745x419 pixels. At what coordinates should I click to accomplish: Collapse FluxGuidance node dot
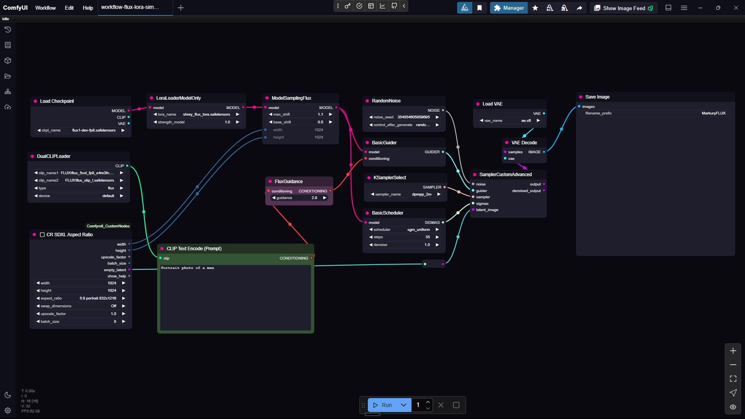coord(270,182)
